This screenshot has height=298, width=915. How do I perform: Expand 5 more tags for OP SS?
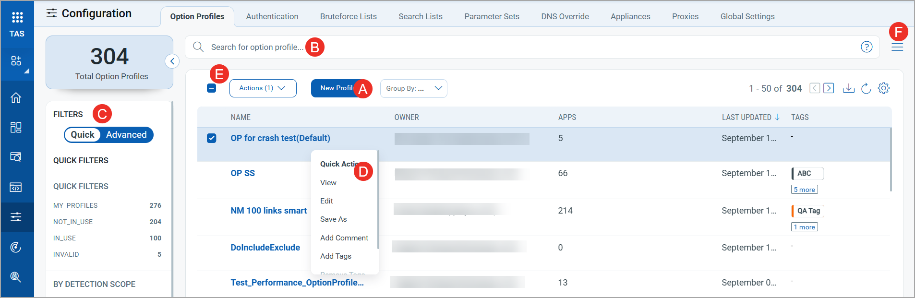point(804,190)
